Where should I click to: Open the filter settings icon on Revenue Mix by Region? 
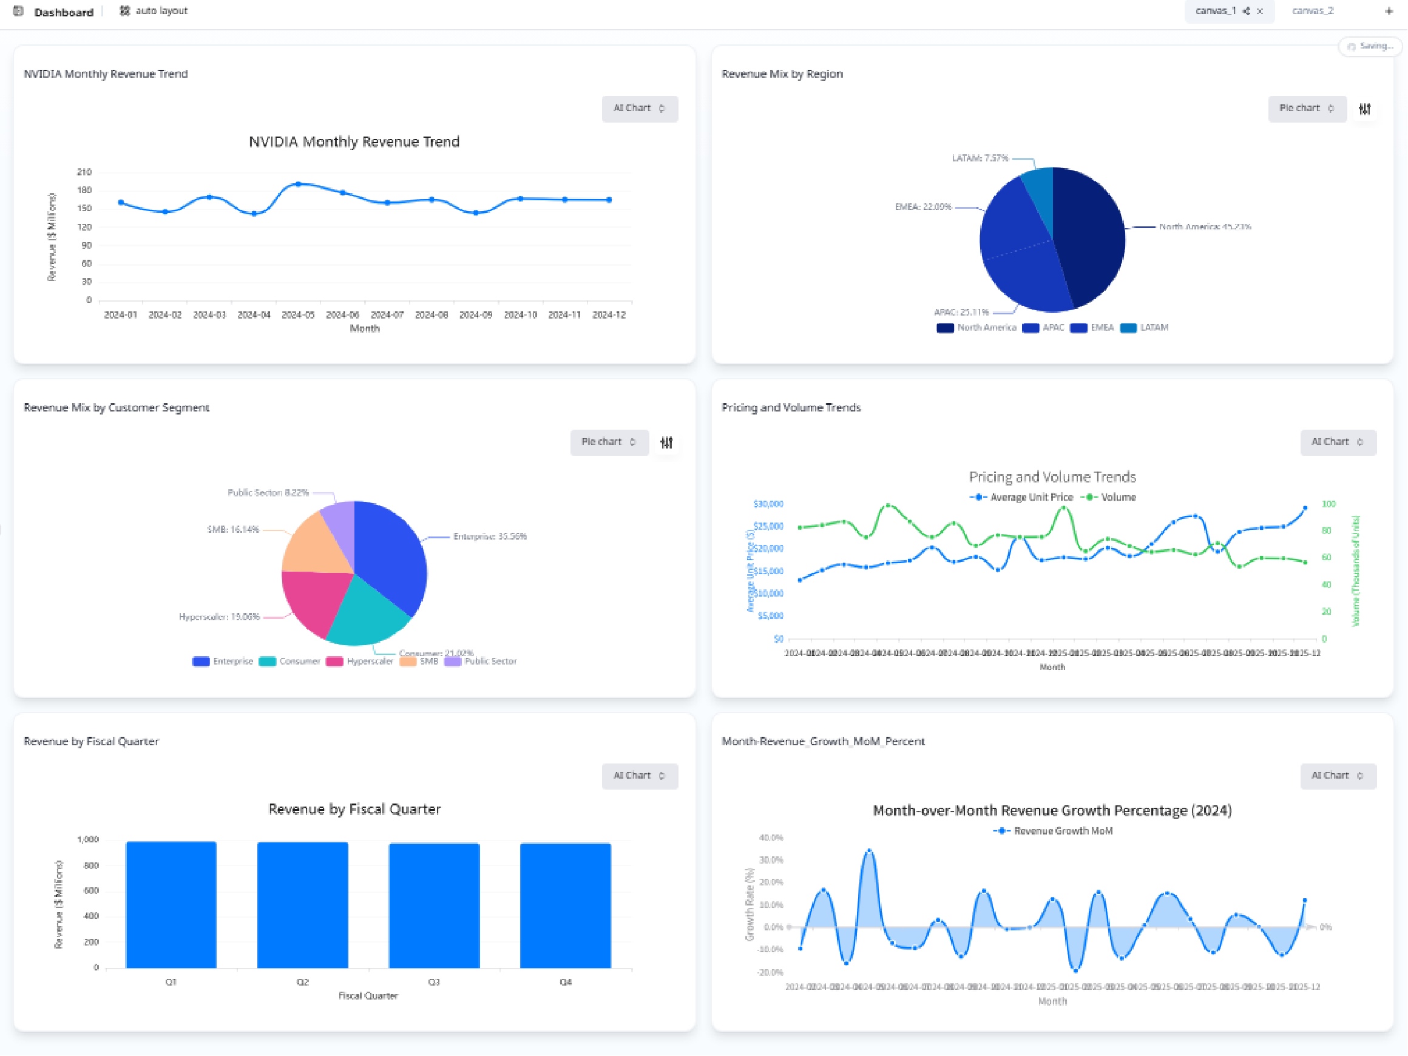click(1366, 109)
